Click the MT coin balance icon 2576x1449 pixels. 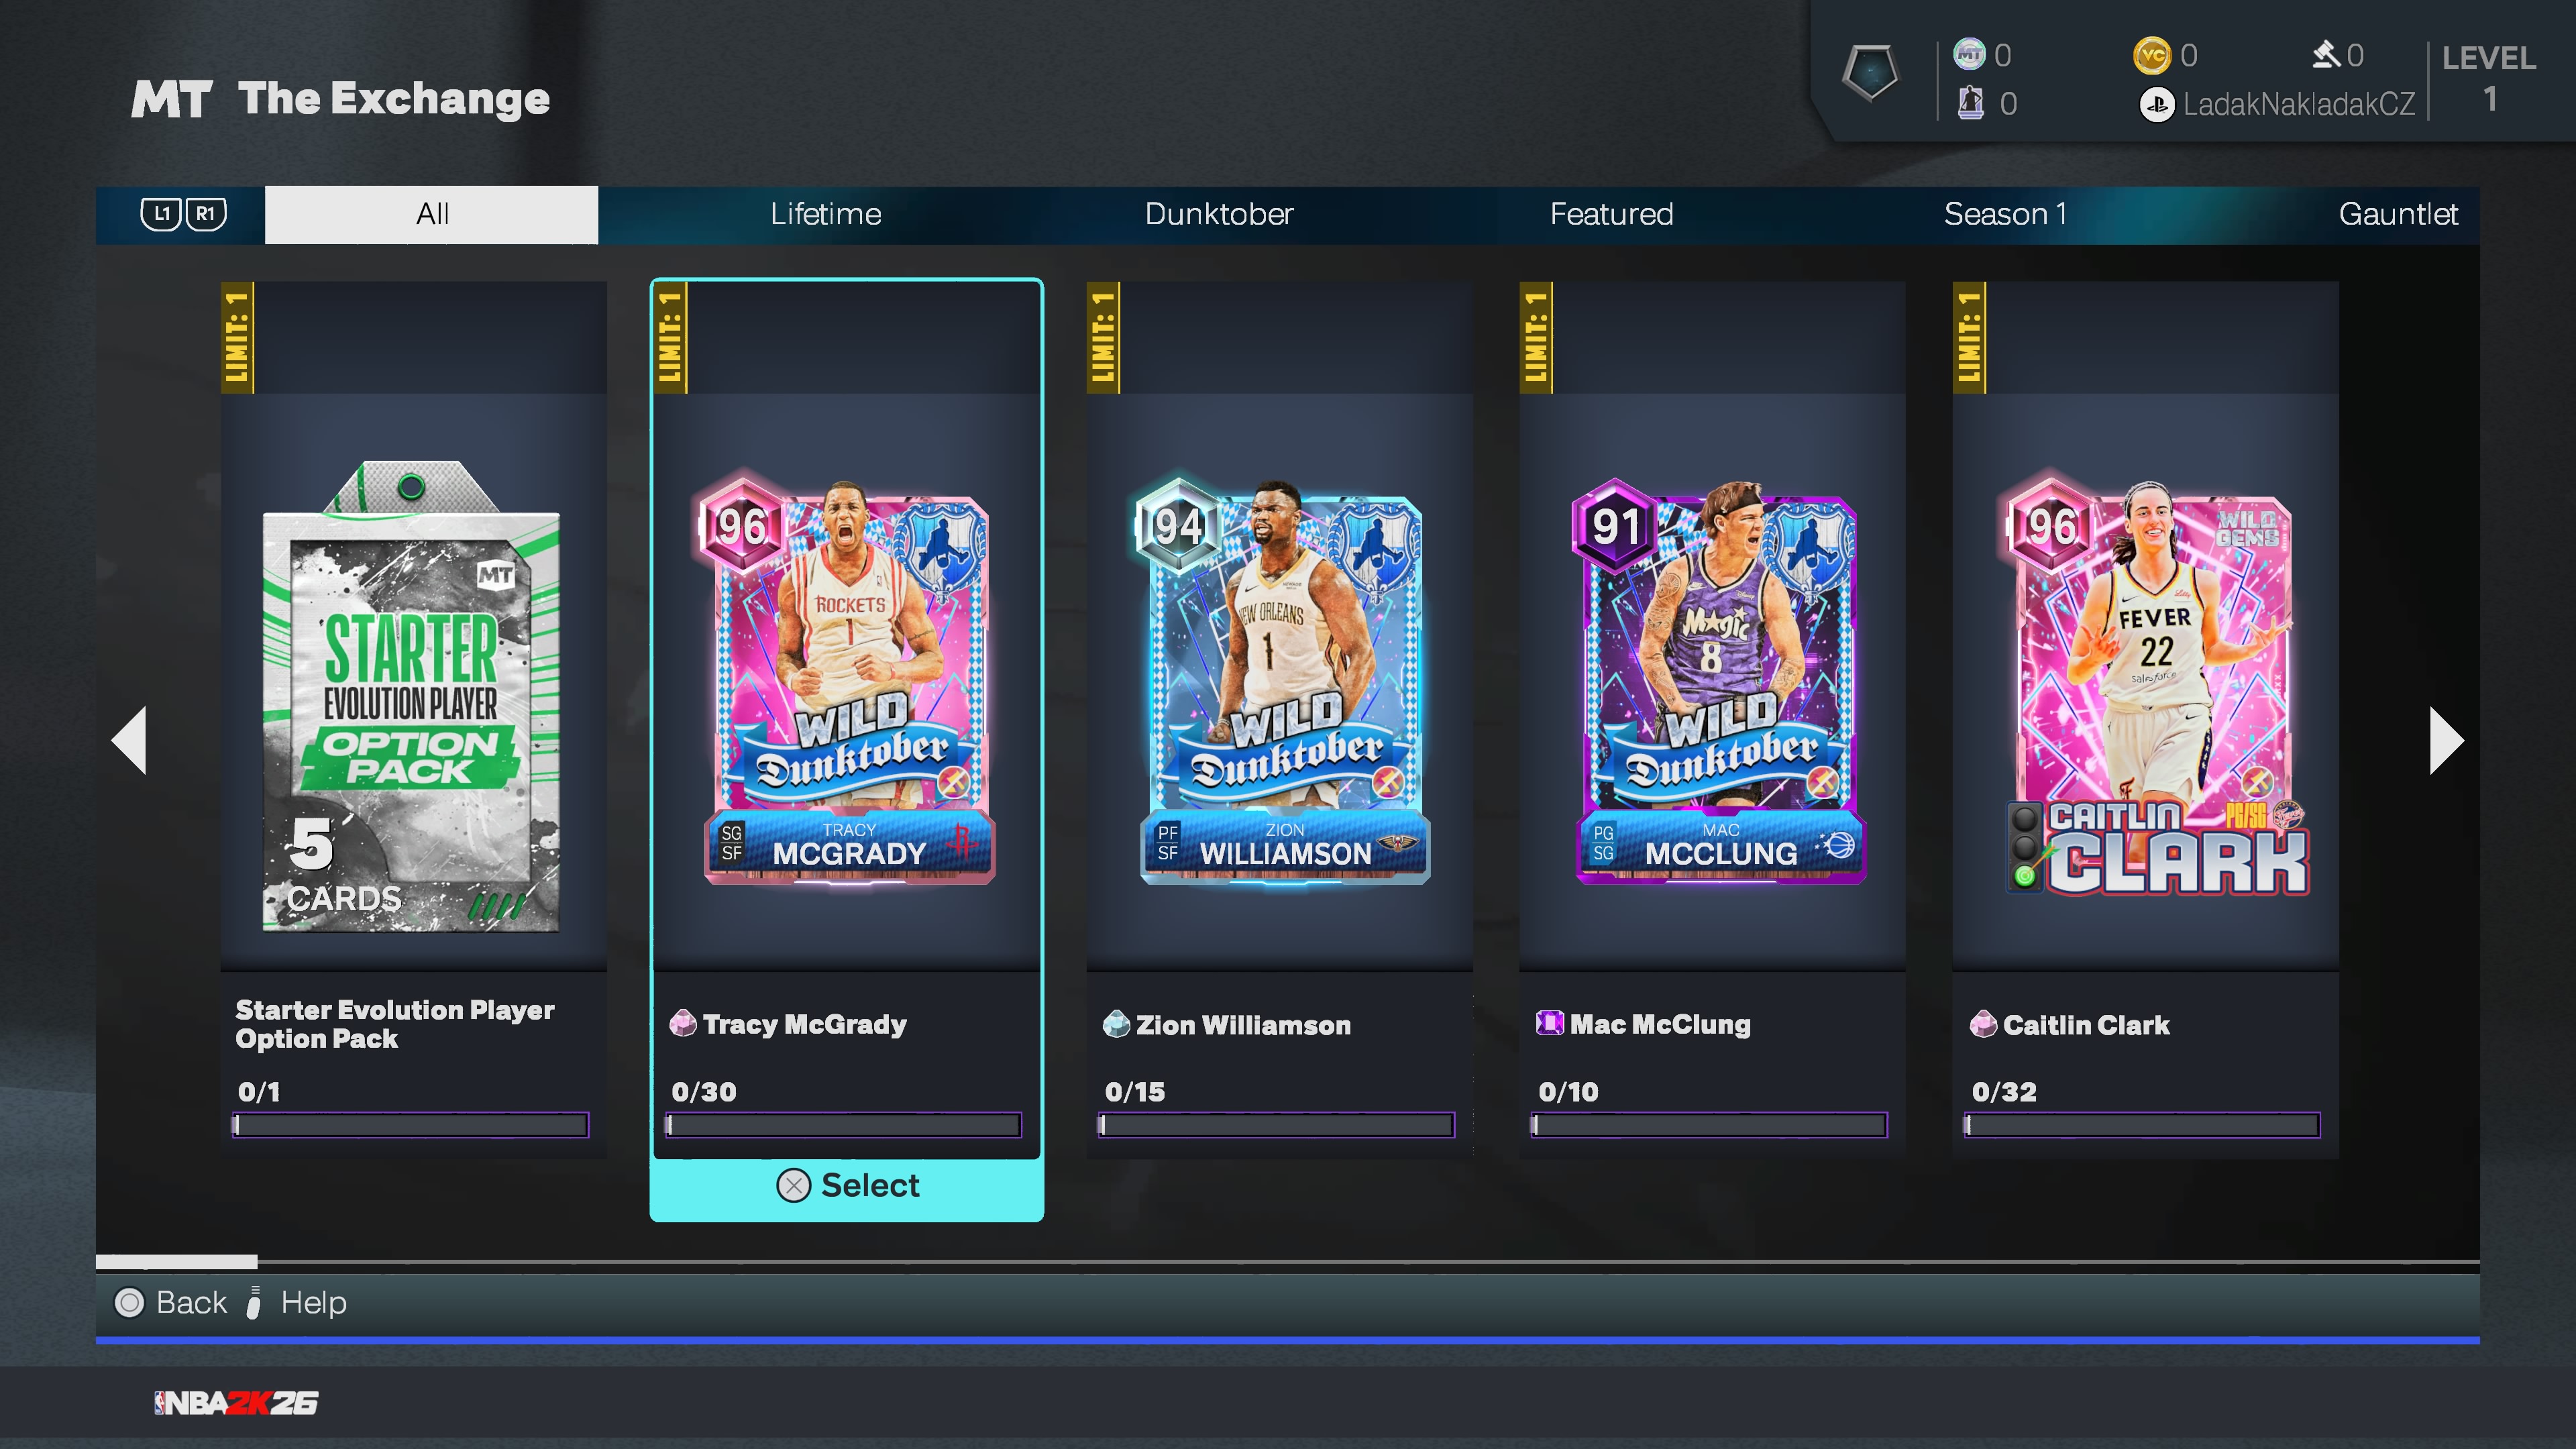coord(1969,54)
